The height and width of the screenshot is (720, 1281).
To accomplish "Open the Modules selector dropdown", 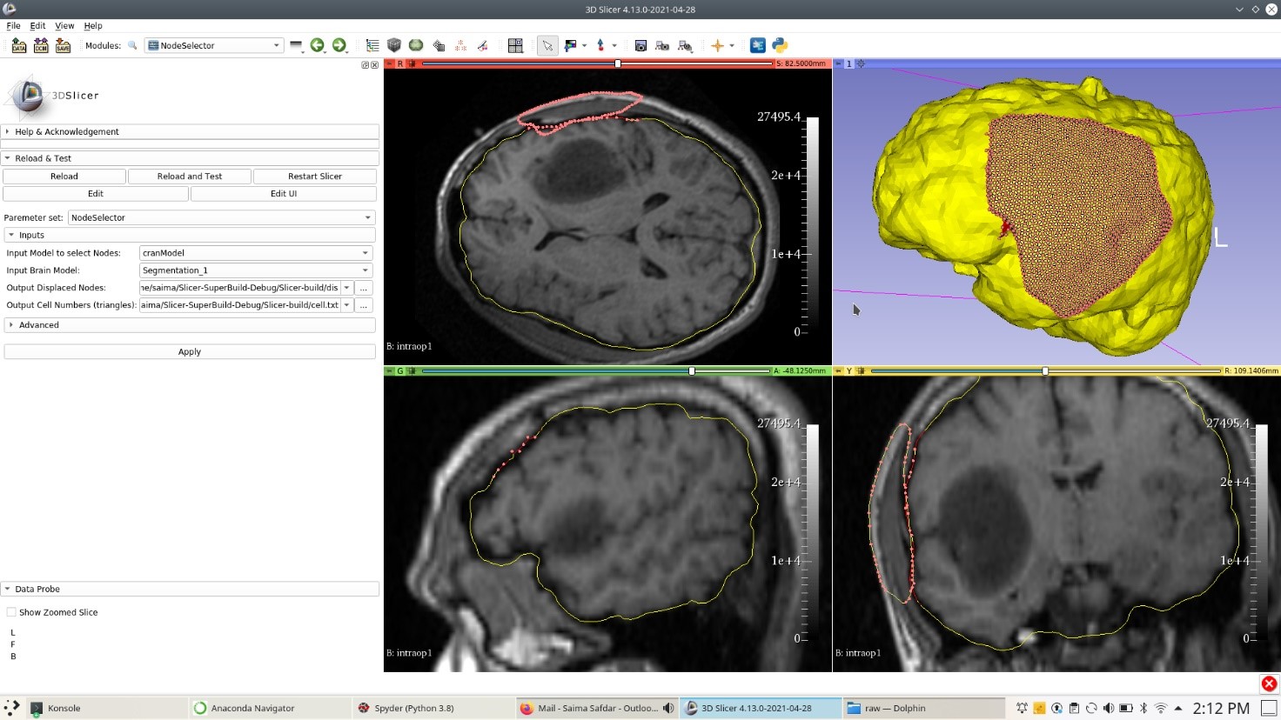I will (214, 45).
